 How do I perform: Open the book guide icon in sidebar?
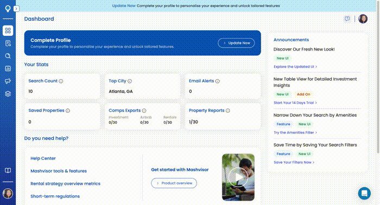(8, 170)
